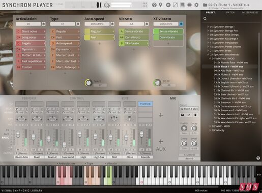Add an AUX channel with plus above AUX
Screen dimensions: 262x193
pos(161,142)
